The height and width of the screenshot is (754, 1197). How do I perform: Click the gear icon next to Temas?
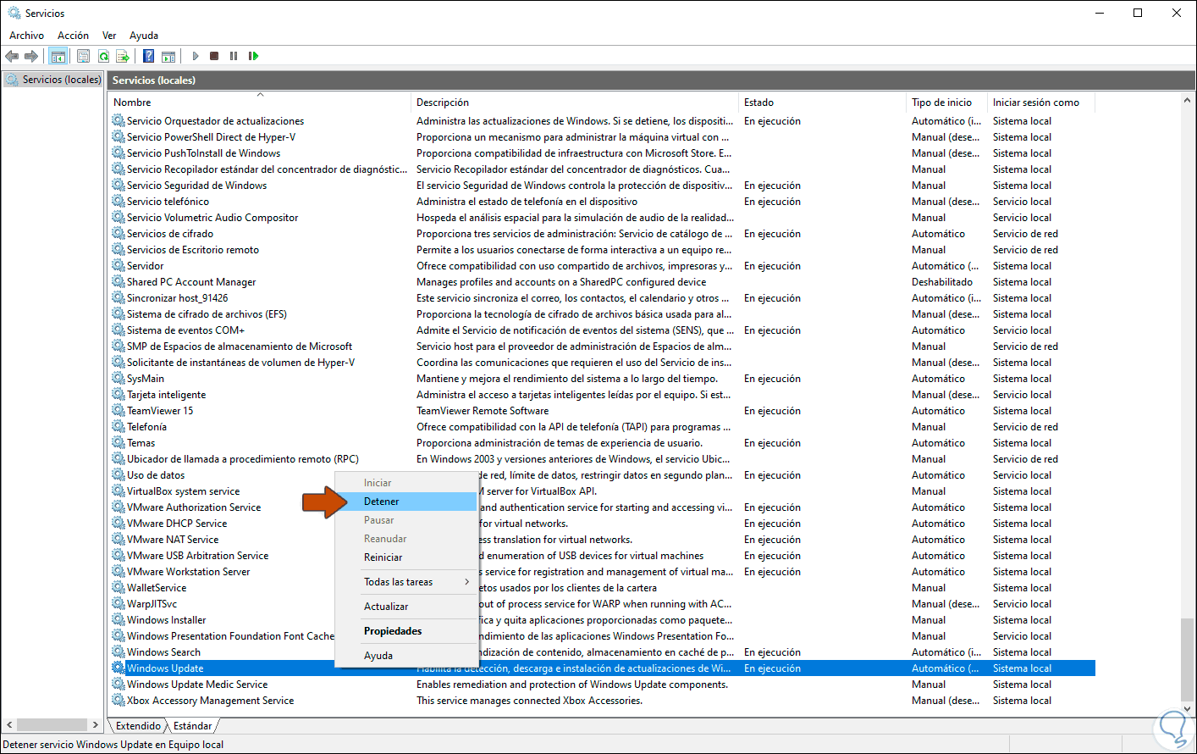[119, 443]
